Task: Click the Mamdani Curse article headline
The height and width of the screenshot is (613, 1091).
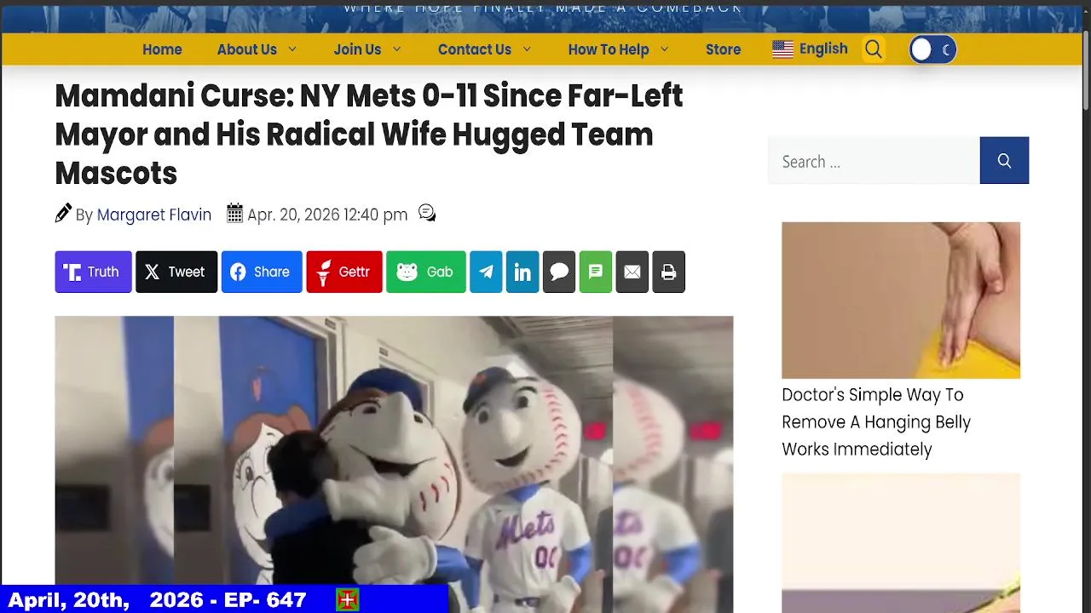Action: pos(369,135)
